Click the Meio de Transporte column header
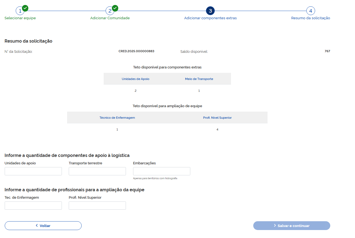This screenshot has width=355, height=238. pyautogui.click(x=199, y=79)
